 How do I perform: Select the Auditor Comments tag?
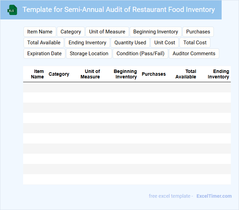(194, 54)
